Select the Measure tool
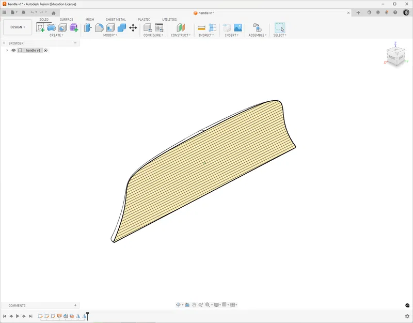 point(201,28)
